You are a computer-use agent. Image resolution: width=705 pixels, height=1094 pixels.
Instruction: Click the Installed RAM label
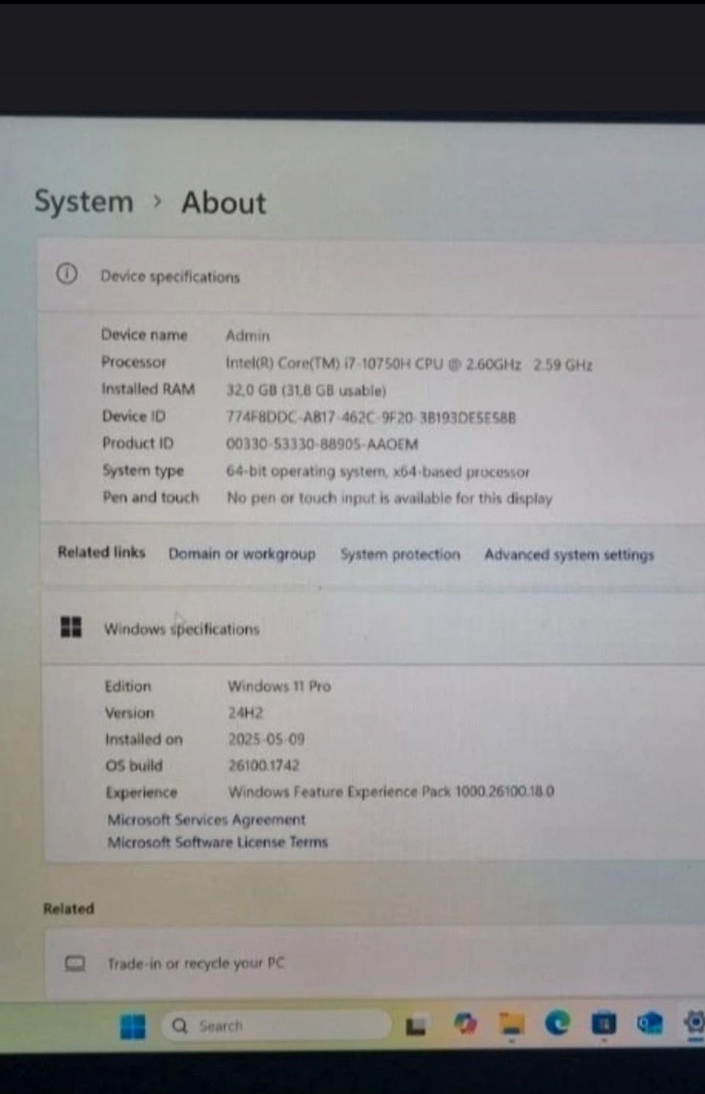coord(148,389)
